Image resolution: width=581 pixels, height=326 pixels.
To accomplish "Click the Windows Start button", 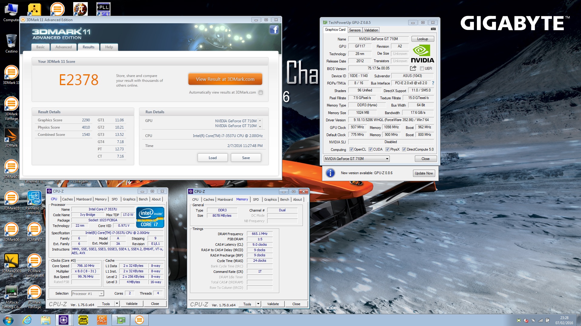I will 8,320.
